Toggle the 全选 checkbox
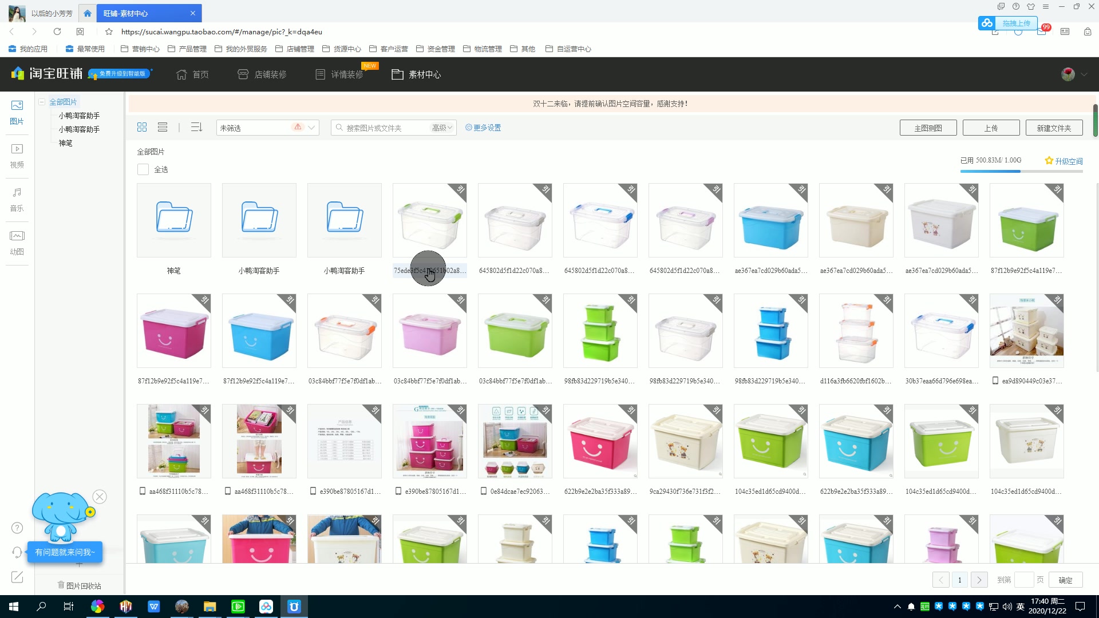 tap(143, 169)
